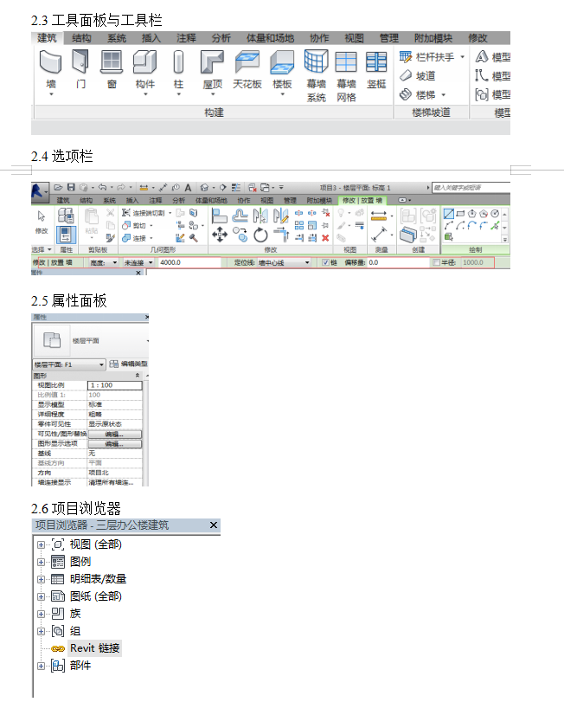
Task: Open the 定位线 墙中心线 dropdown
Action: pyautogui.click(x=285, y=262)
